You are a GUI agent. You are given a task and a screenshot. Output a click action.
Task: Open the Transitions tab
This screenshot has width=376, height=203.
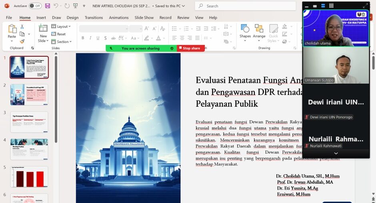coord(94,18)
